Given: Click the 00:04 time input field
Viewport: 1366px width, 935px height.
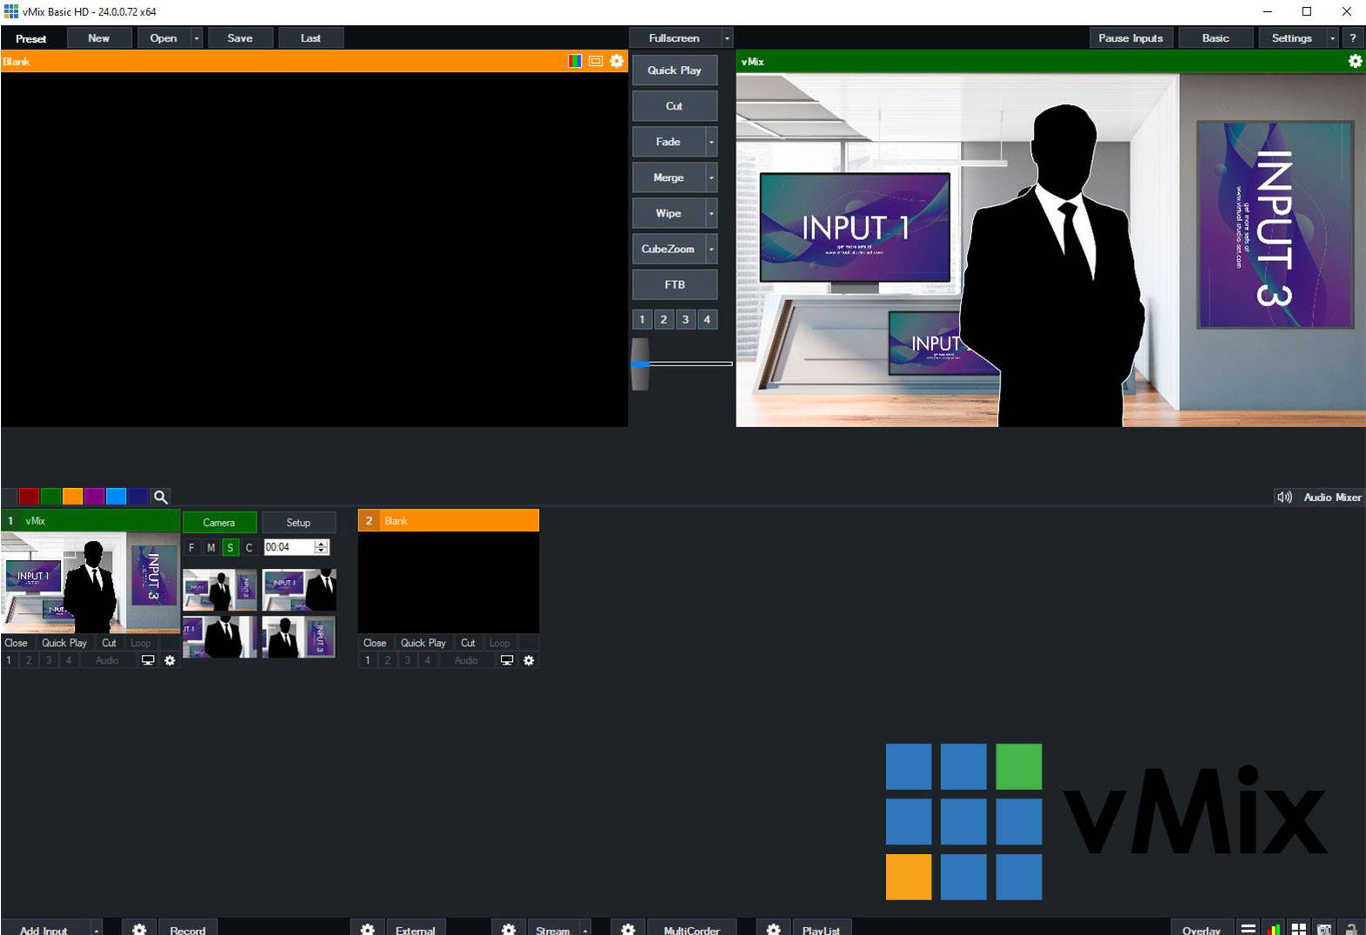Looking at the screenshot, I should click(289, 547).
